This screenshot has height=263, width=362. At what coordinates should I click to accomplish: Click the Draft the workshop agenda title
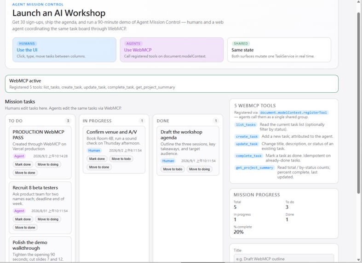click(x=182, y=135)
